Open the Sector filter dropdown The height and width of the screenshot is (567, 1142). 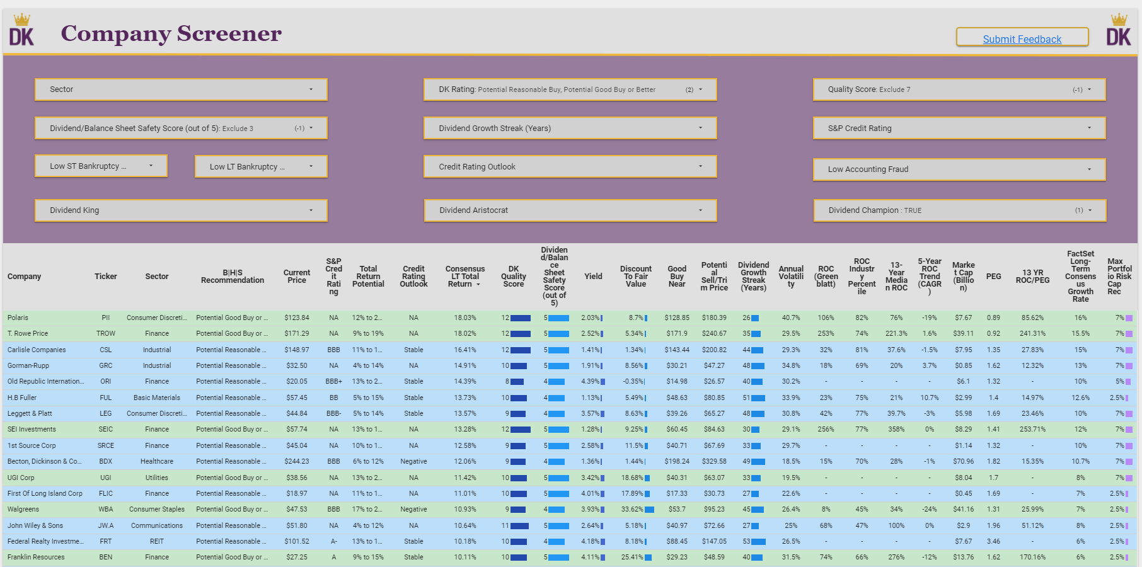click(181, 89)
